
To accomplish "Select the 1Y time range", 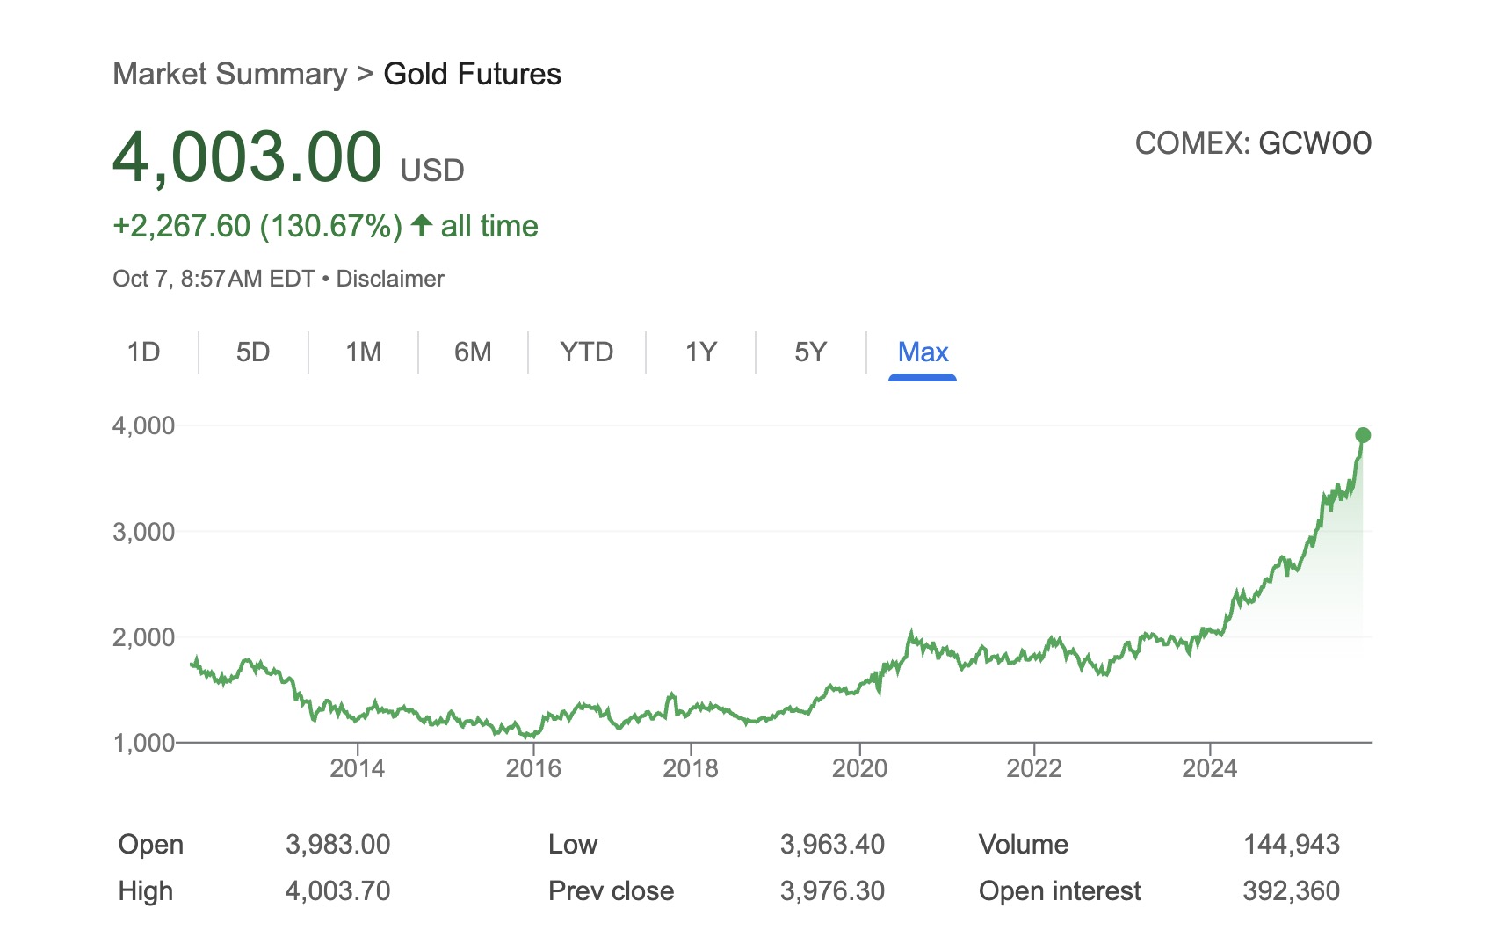I will (699, 352).
